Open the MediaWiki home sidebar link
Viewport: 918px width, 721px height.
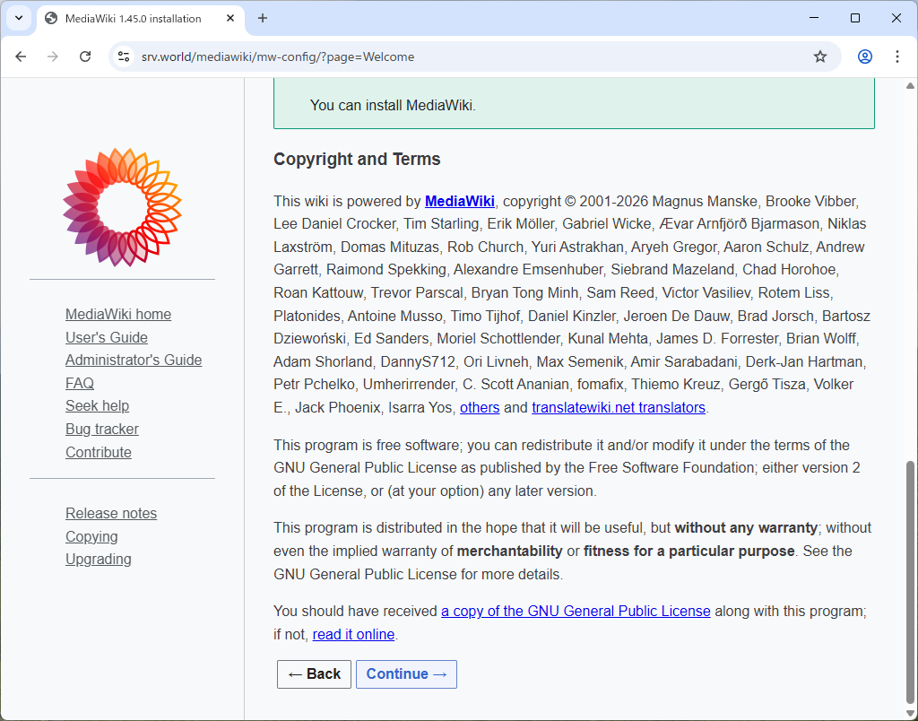click(118, 315)
